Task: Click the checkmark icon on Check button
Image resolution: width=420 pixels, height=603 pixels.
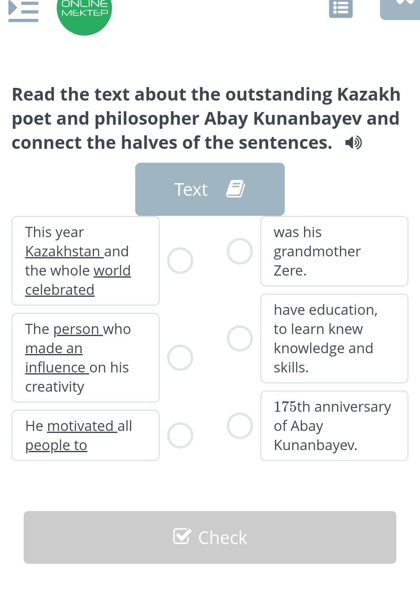Action: click(x=182, y=536)
